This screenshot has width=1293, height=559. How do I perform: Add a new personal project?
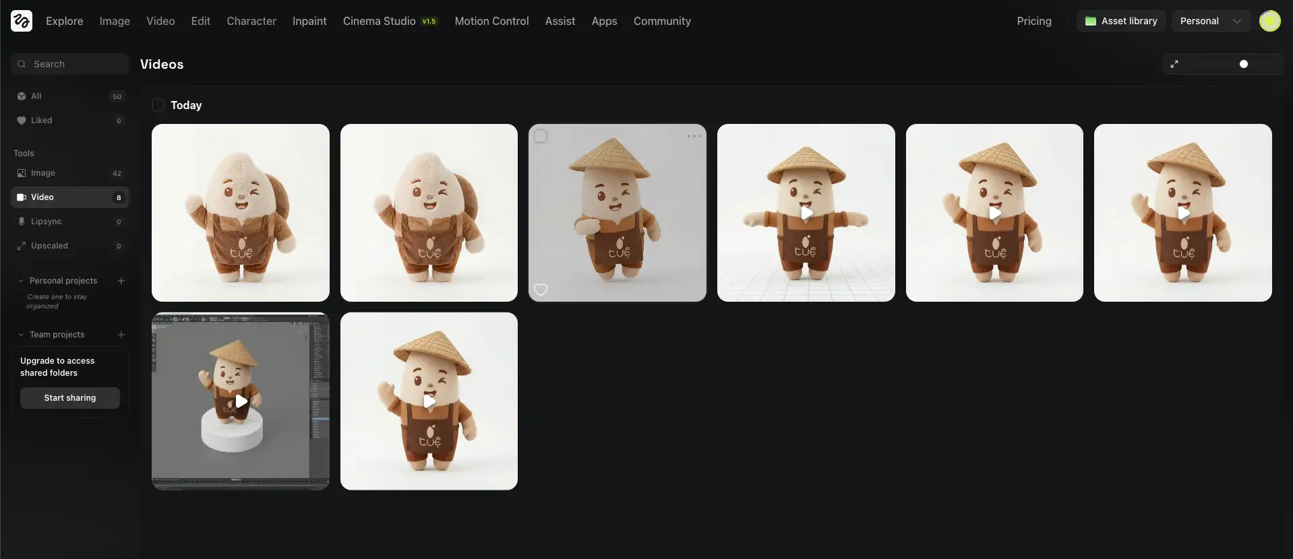[x=121, y=281]
